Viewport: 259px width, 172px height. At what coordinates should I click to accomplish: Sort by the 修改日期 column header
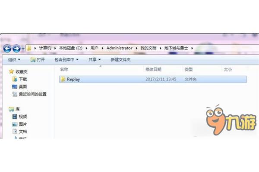[153, 70]
